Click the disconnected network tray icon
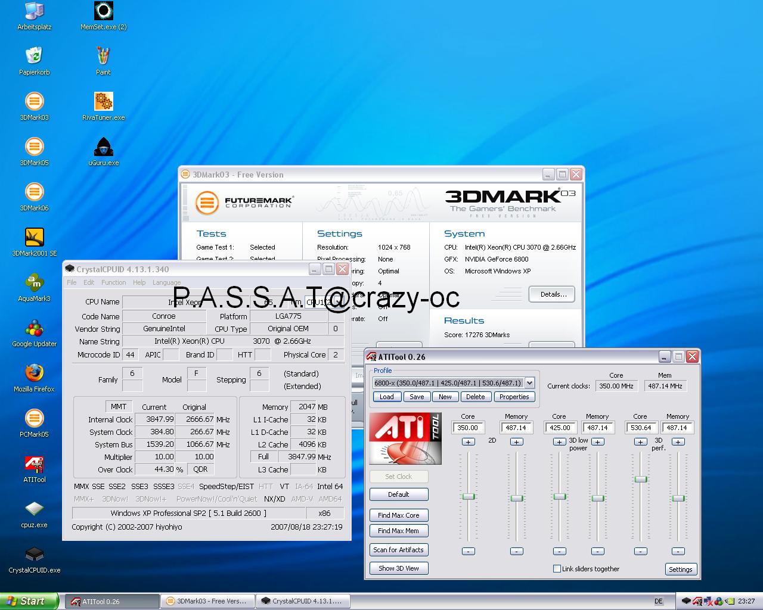 point(708,601)
